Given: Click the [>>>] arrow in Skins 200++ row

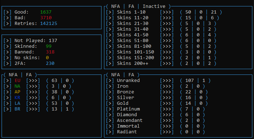Looking at the screenshot, I should pyautogui.click(x=167, y=63).
